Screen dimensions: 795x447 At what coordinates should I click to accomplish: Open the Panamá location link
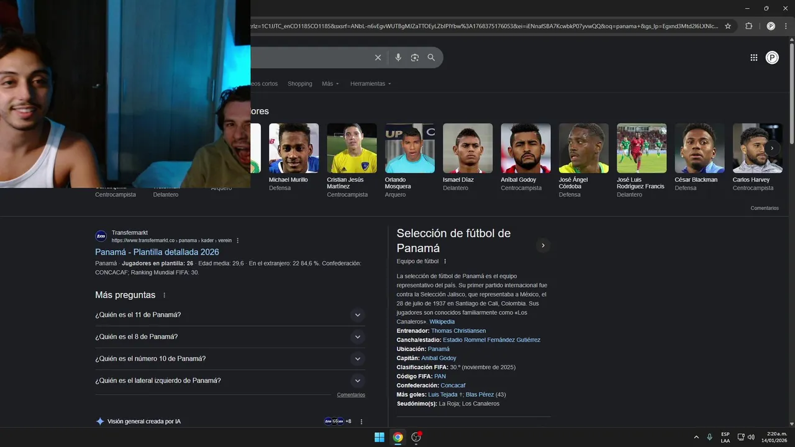(438, 349)
